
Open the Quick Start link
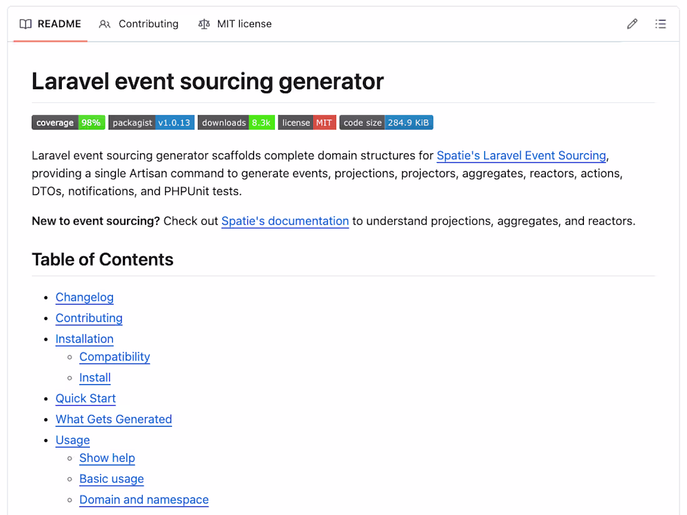[86, 398]
